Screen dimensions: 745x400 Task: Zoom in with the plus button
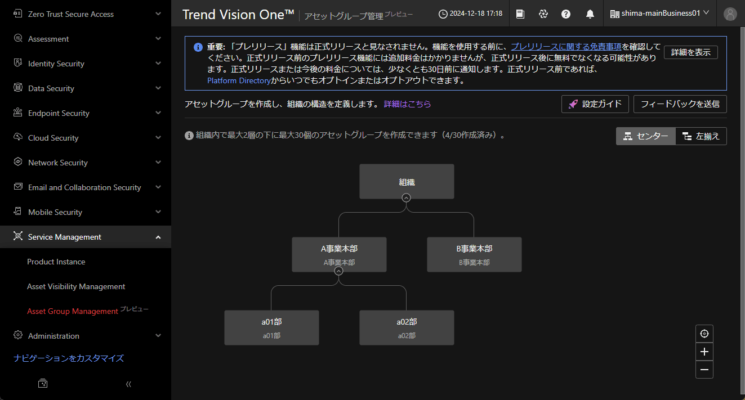[704, 352]
